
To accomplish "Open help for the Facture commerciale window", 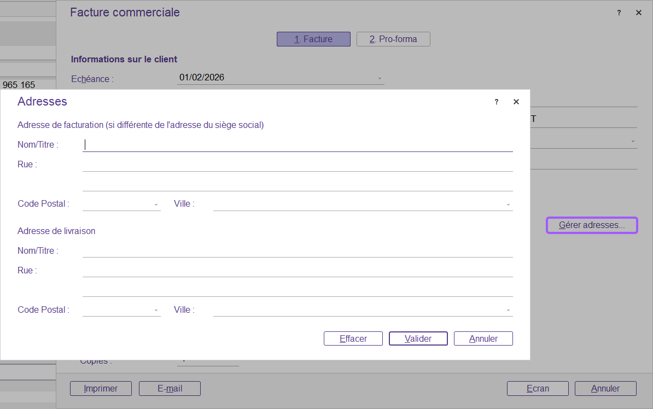I will [x=619, y=13].
